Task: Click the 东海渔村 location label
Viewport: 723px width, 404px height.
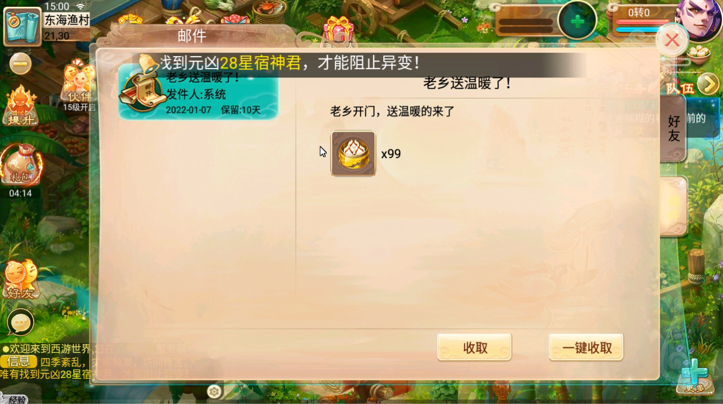Action: [x=67, y=20]
